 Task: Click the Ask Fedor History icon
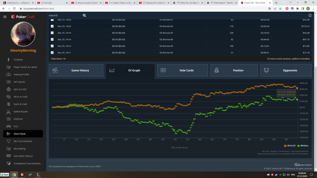[9, 156]
